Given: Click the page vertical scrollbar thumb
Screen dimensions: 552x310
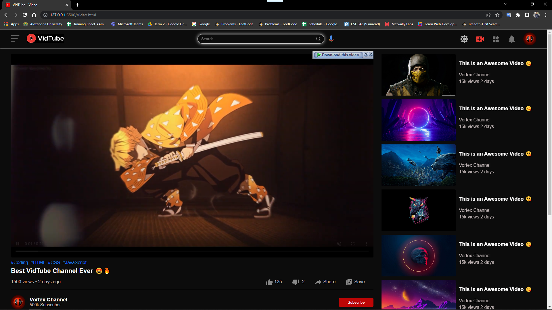Looking at the screenshot, I should [x=549, y=125].
